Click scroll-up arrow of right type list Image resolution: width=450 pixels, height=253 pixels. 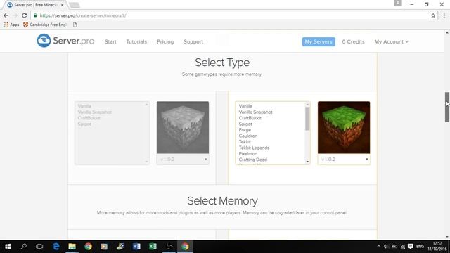[307, 105]
